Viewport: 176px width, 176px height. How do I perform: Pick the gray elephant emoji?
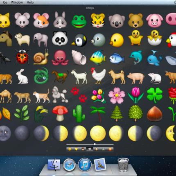click(41, 39)
